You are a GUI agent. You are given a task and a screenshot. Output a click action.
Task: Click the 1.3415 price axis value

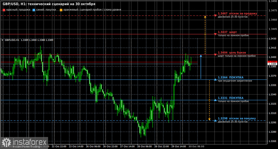tap(273, 48)
